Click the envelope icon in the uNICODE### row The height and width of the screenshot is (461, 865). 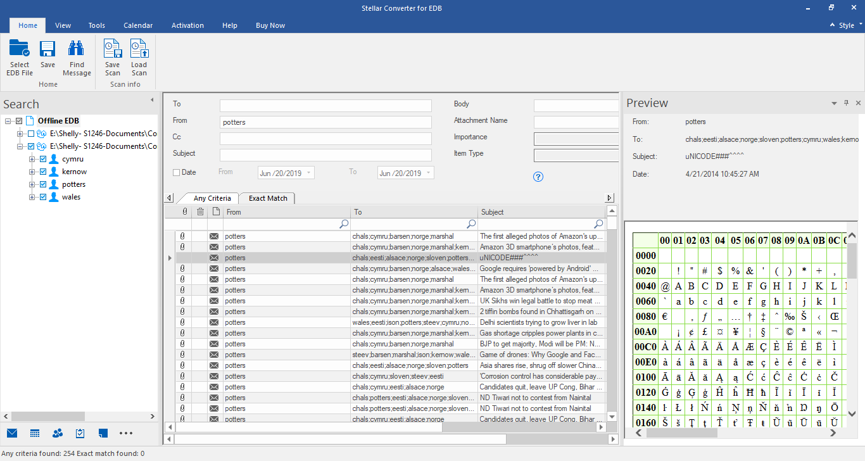pos(214,258)
